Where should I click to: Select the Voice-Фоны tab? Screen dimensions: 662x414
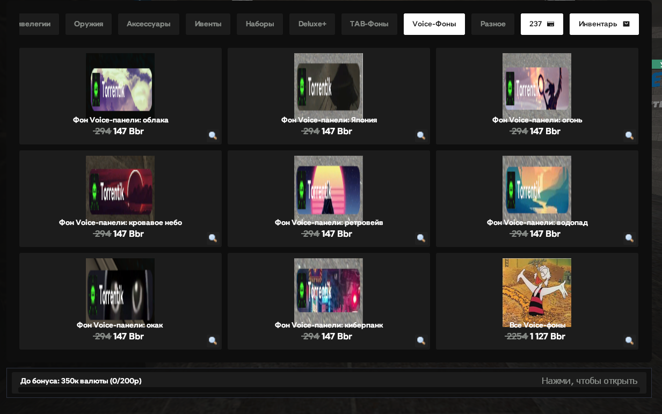coord(434,24)
